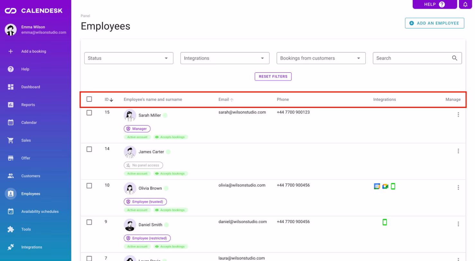Open three-dot menu for Daniel Smith

pos(458,224)
